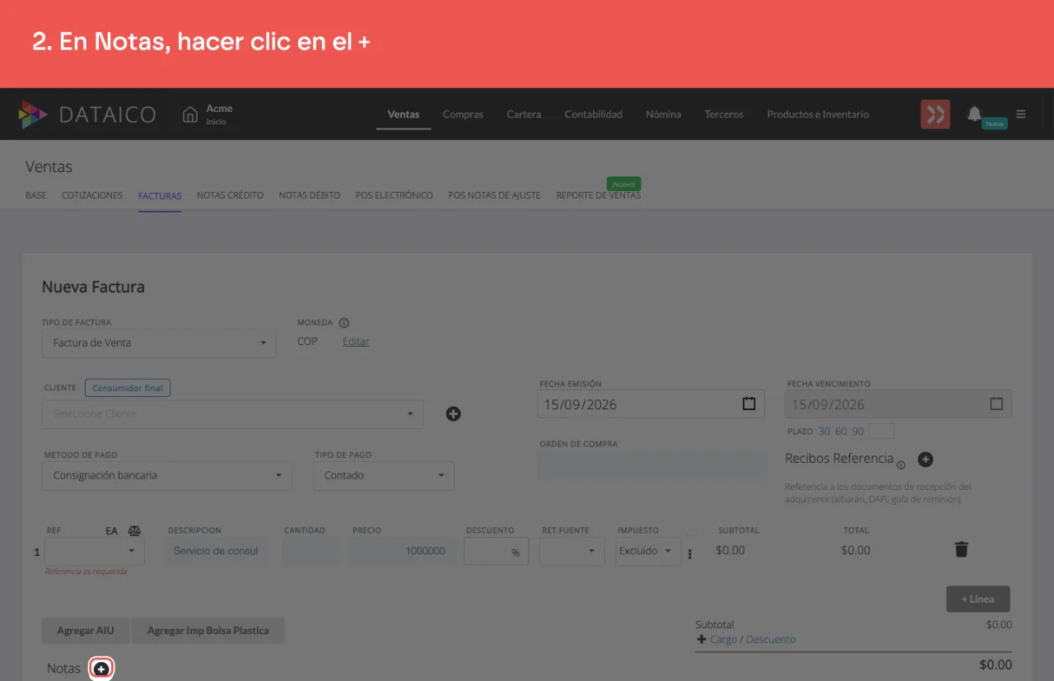Open the Acme home icon
Screen dimensions: 1054x681
click(190, 114)
